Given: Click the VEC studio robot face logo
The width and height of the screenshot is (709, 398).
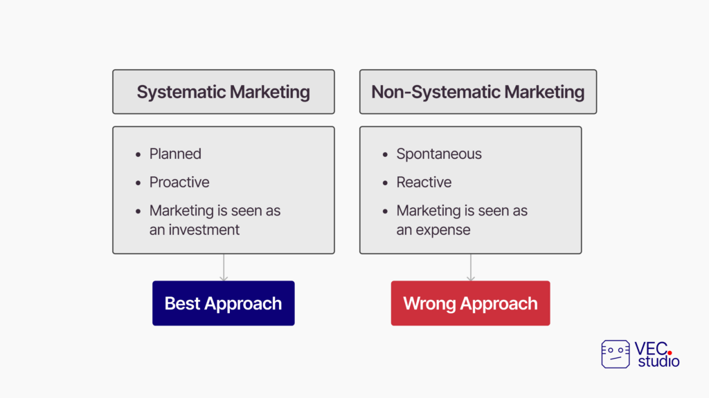Looking at the screenshot, I should tap(616, 354).
